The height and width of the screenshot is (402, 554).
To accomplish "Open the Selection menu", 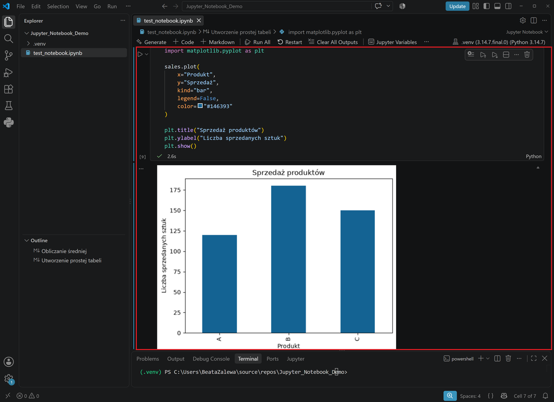I will pyautogui.click(x=58, y=6).
